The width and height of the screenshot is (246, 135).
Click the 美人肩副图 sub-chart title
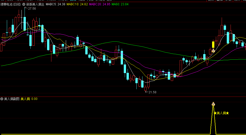tap(12, 99)
